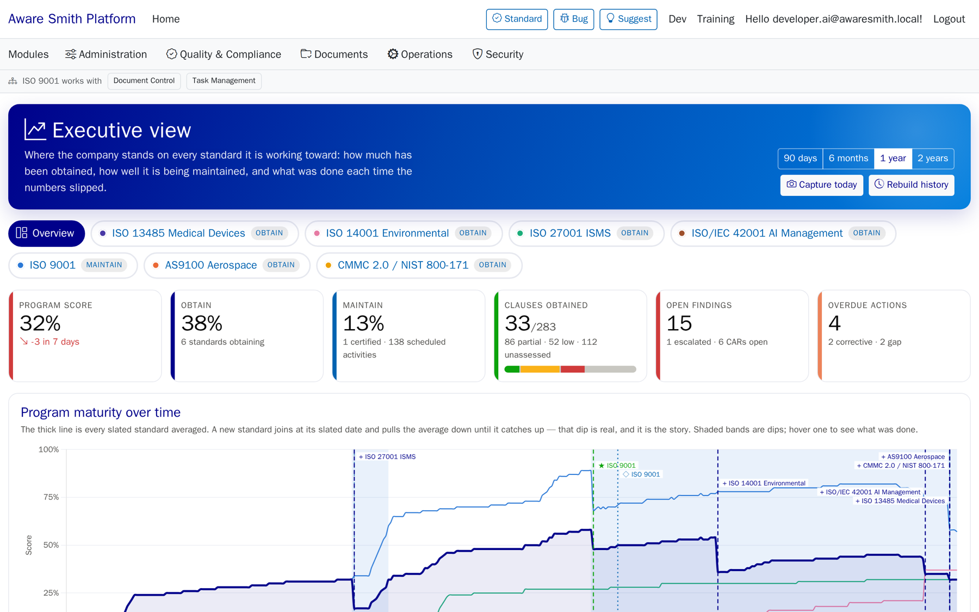This screenshot has width=979, height=612.
Task: Open the Administration menu
Action: (x=106, y=54)
